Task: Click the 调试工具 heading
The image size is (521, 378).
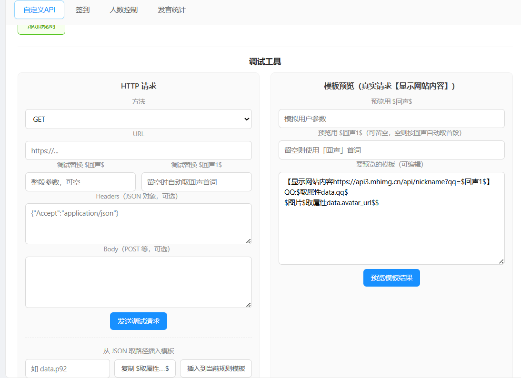Action: click(265, 61)
